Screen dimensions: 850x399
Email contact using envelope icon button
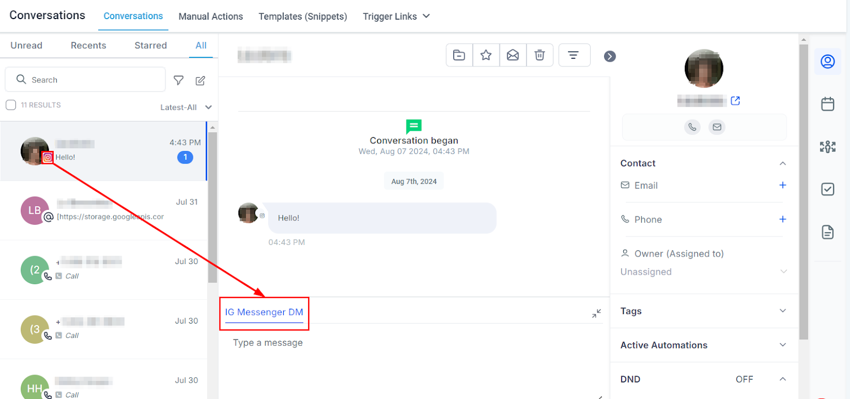(717, 127)
